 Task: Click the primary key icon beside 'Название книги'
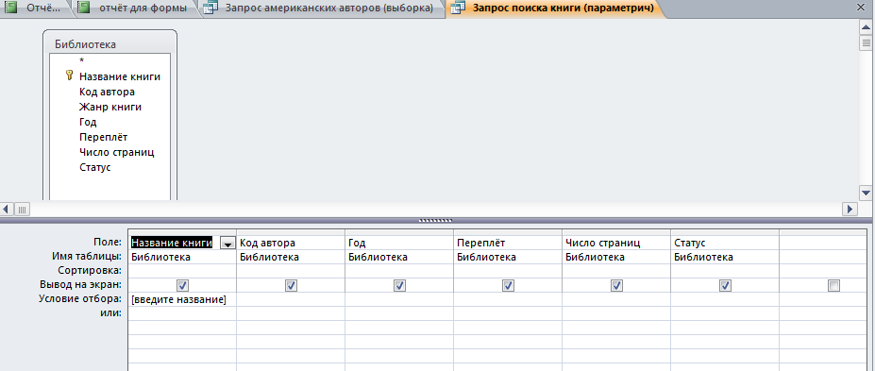pos(70,76)
